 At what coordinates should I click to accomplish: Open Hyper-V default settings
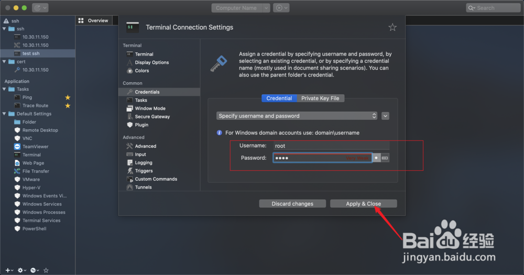coord(31,188)
